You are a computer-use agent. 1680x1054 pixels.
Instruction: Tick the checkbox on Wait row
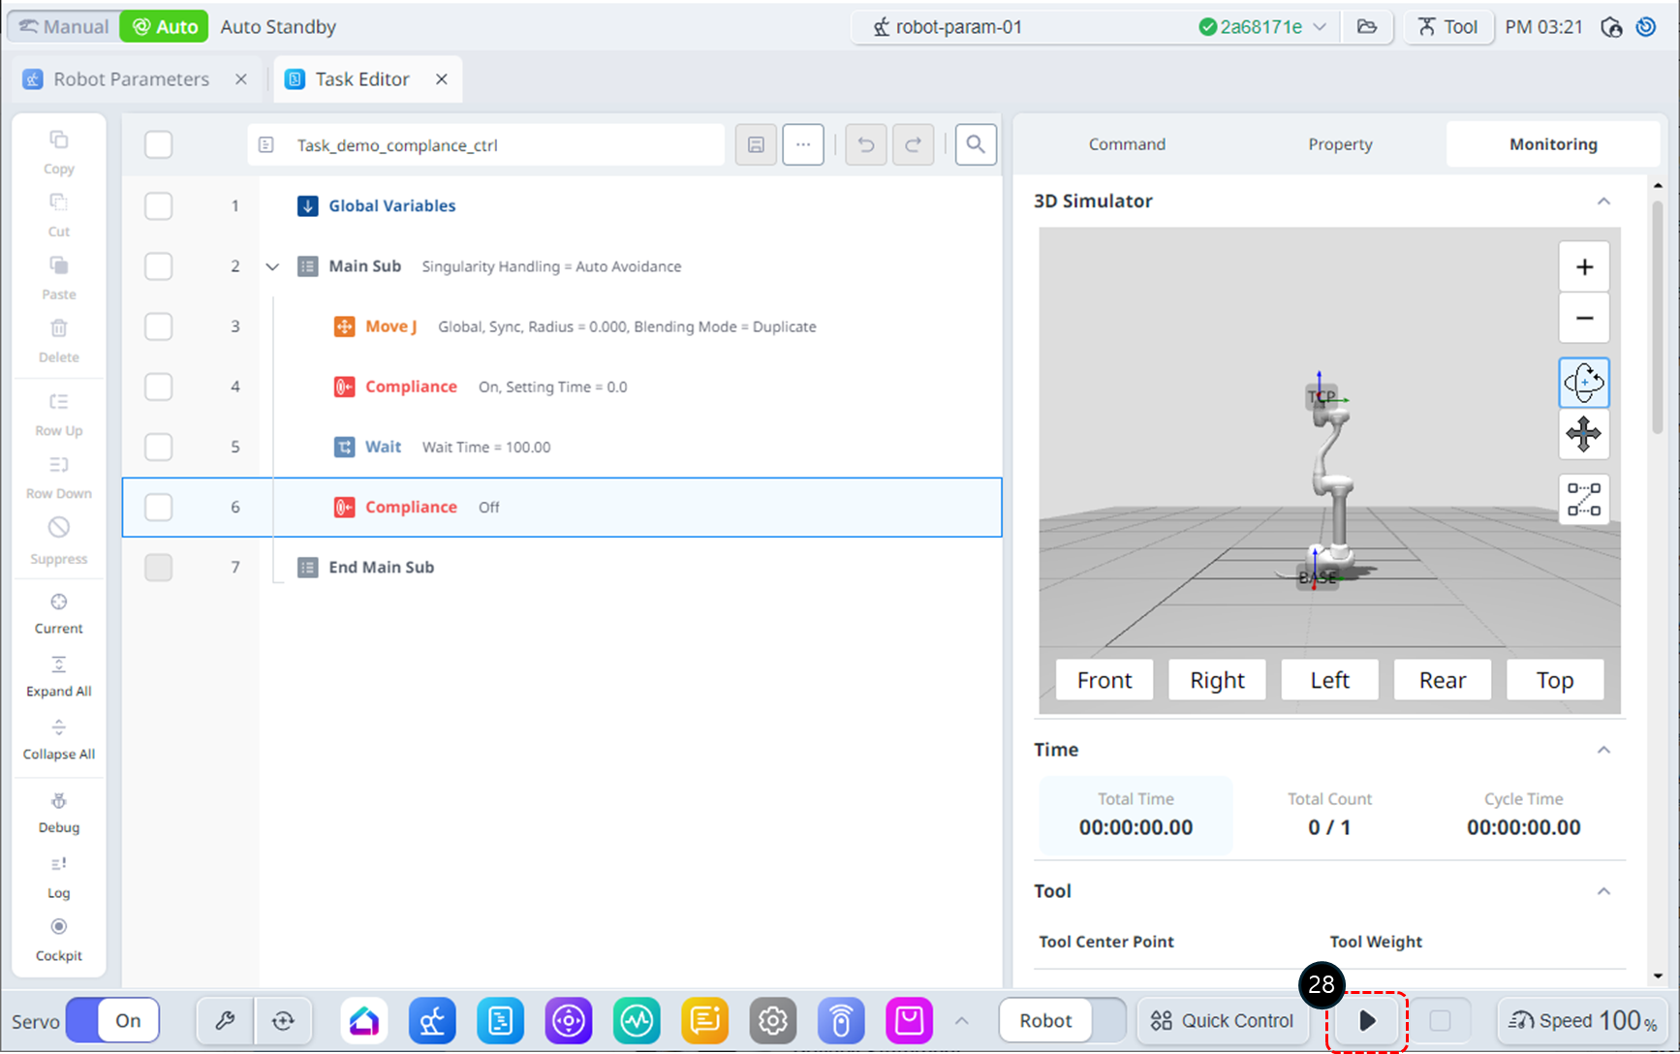tap(159, 447)
